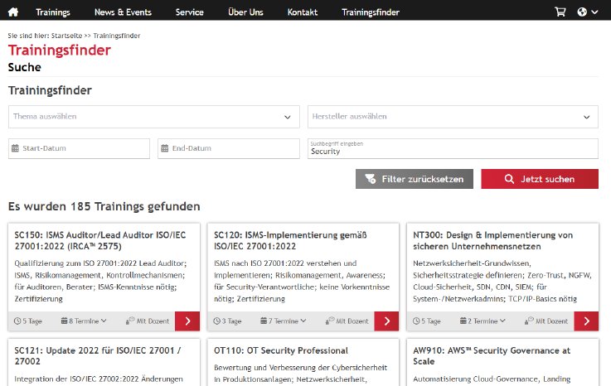Image resolution: width=611 pixels, height=386 pixels.
Task: Focus the Start-Datum field
Action: [79, 148]
